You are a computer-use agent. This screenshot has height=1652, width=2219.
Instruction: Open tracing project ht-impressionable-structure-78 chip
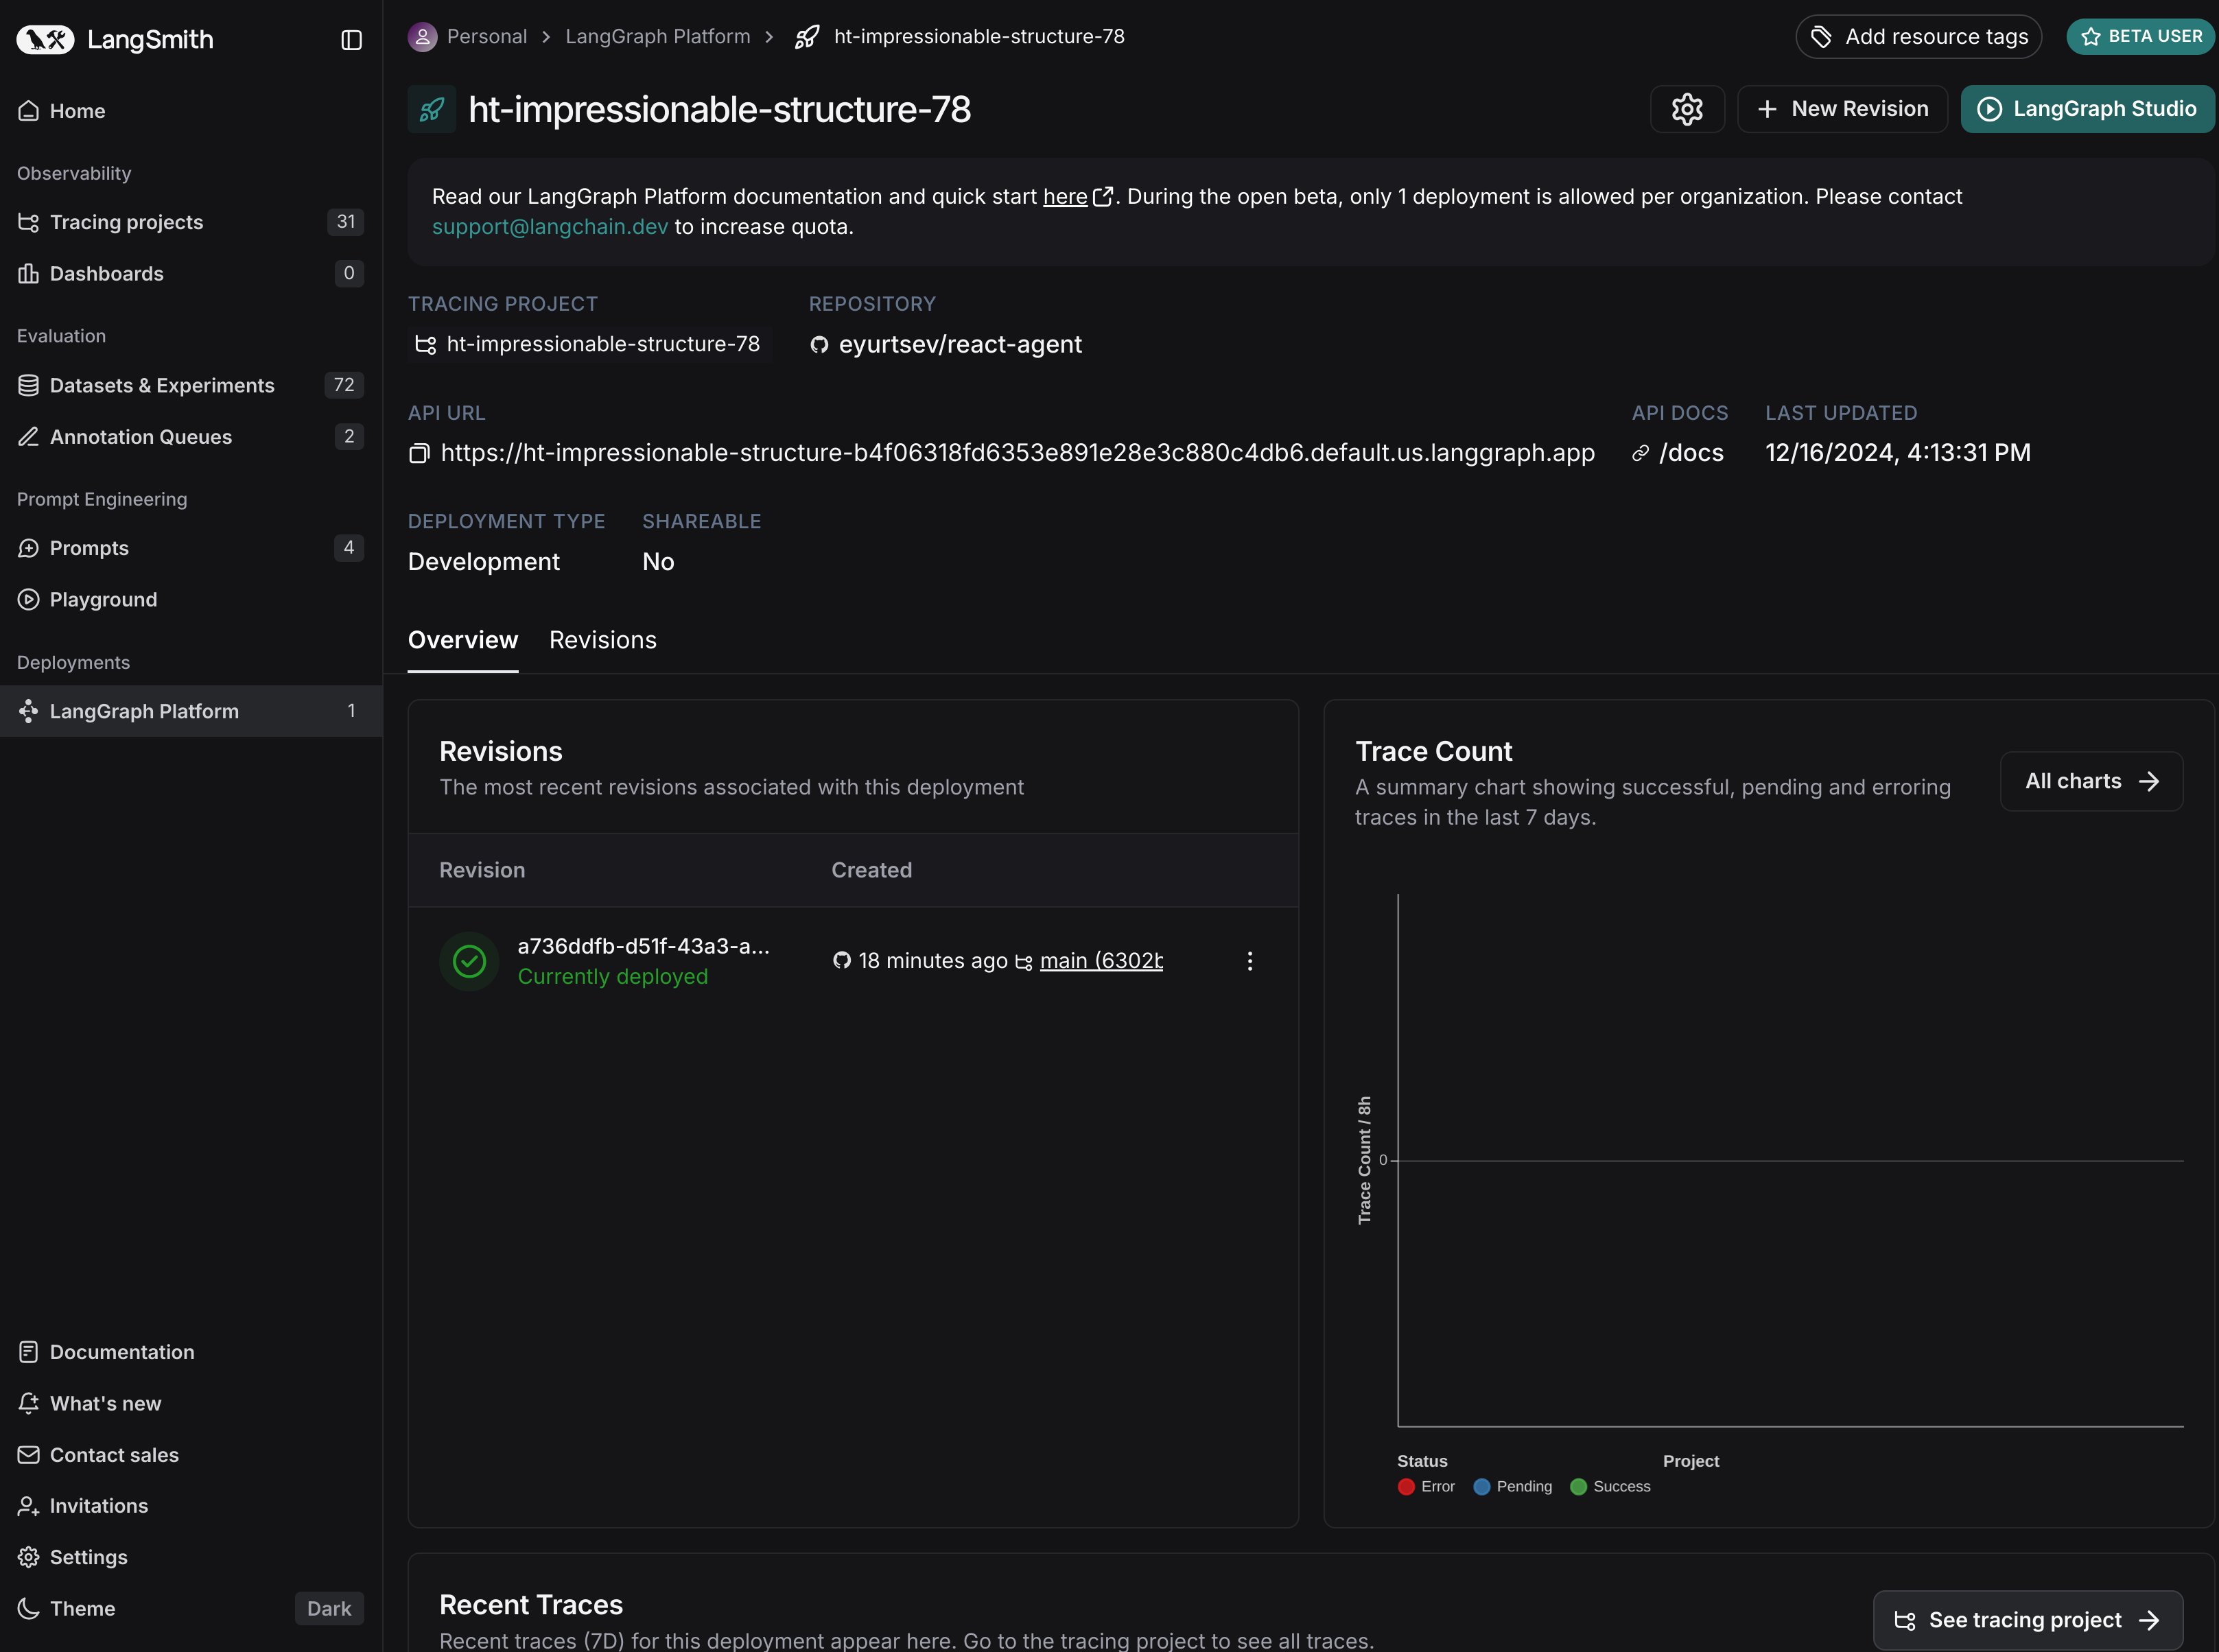[589, 344]
